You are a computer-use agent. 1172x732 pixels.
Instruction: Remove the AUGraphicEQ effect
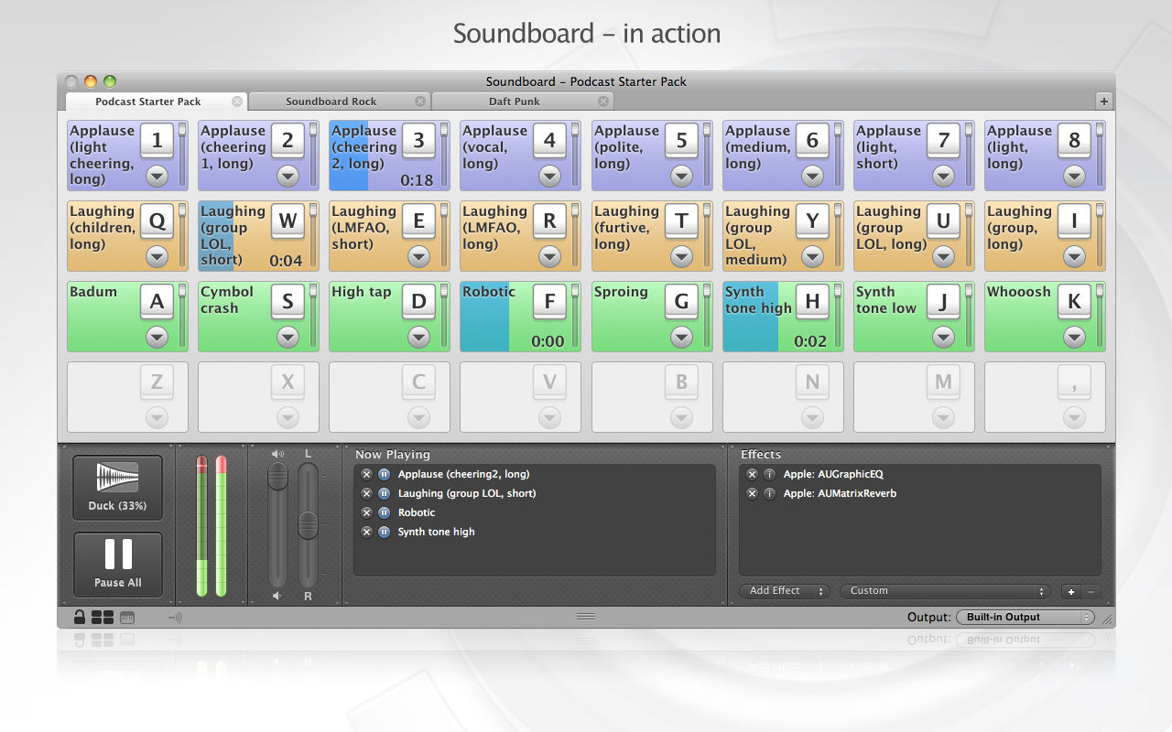point(752,474)
